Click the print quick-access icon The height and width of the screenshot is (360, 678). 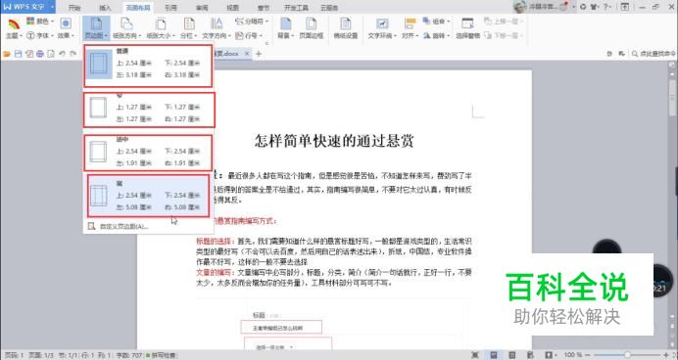click(x=40, y=54)
